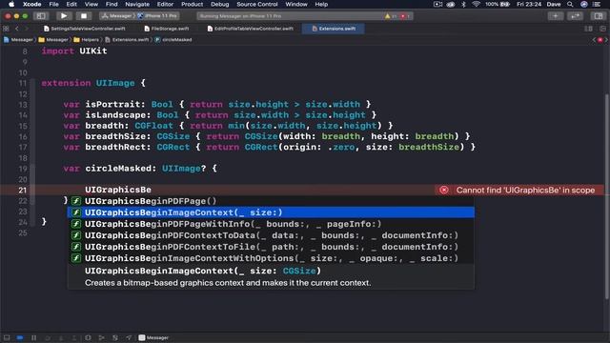
Task: Click the red errors indicator in activity bar
Action: coord(405,16)
